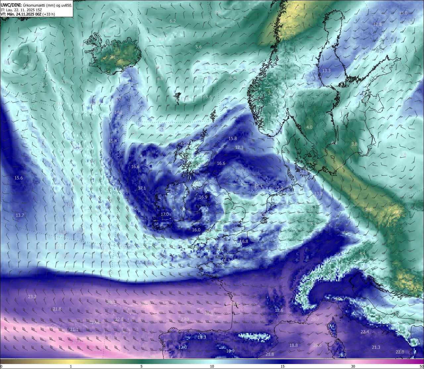Select map value '22.4' over Italy
Viewport: 424px width, 369px height.
pos(365,332)
